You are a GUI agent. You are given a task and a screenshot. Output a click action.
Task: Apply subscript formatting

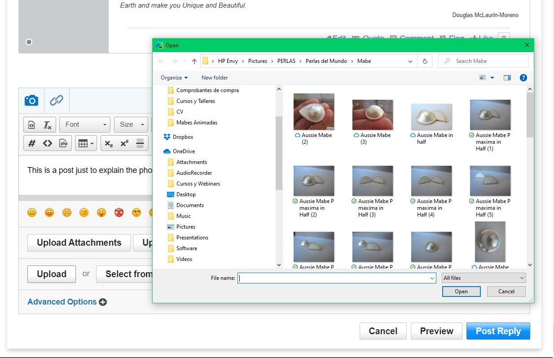(109, 143)
